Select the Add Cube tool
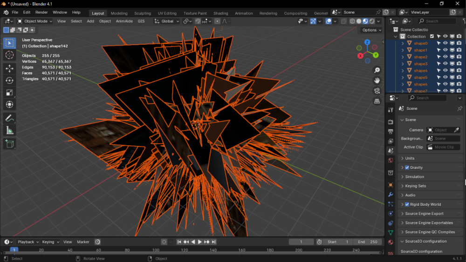Viewport: 466px width, 262px height. click(x=9, y=144)
